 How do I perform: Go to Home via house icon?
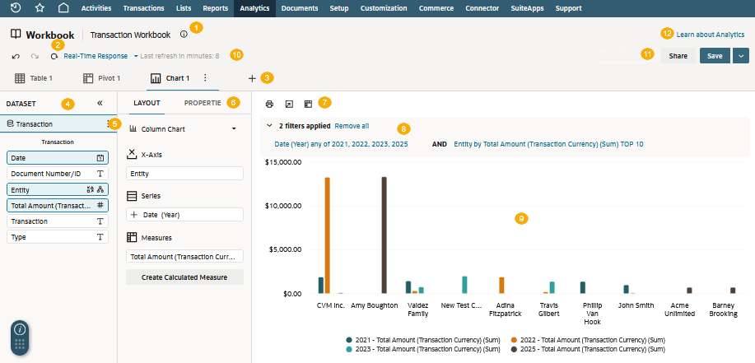[63, 7]
